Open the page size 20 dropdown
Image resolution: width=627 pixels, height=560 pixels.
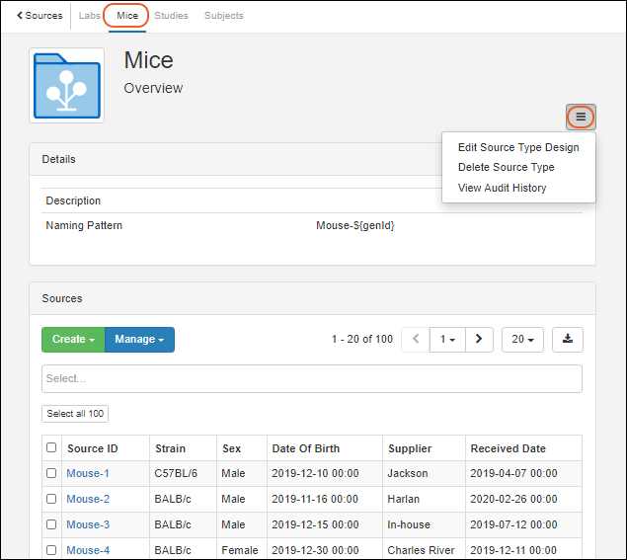tap(522, 339)
